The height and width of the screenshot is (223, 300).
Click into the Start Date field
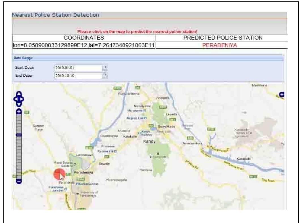[x=77, y=68]
